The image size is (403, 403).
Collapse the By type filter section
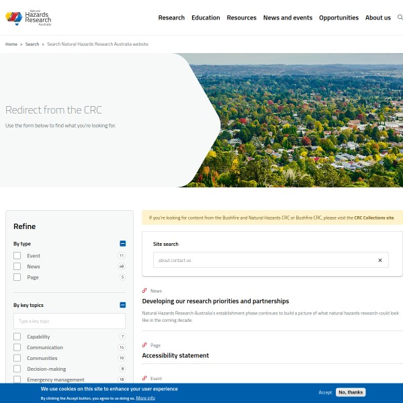[123, 244]
